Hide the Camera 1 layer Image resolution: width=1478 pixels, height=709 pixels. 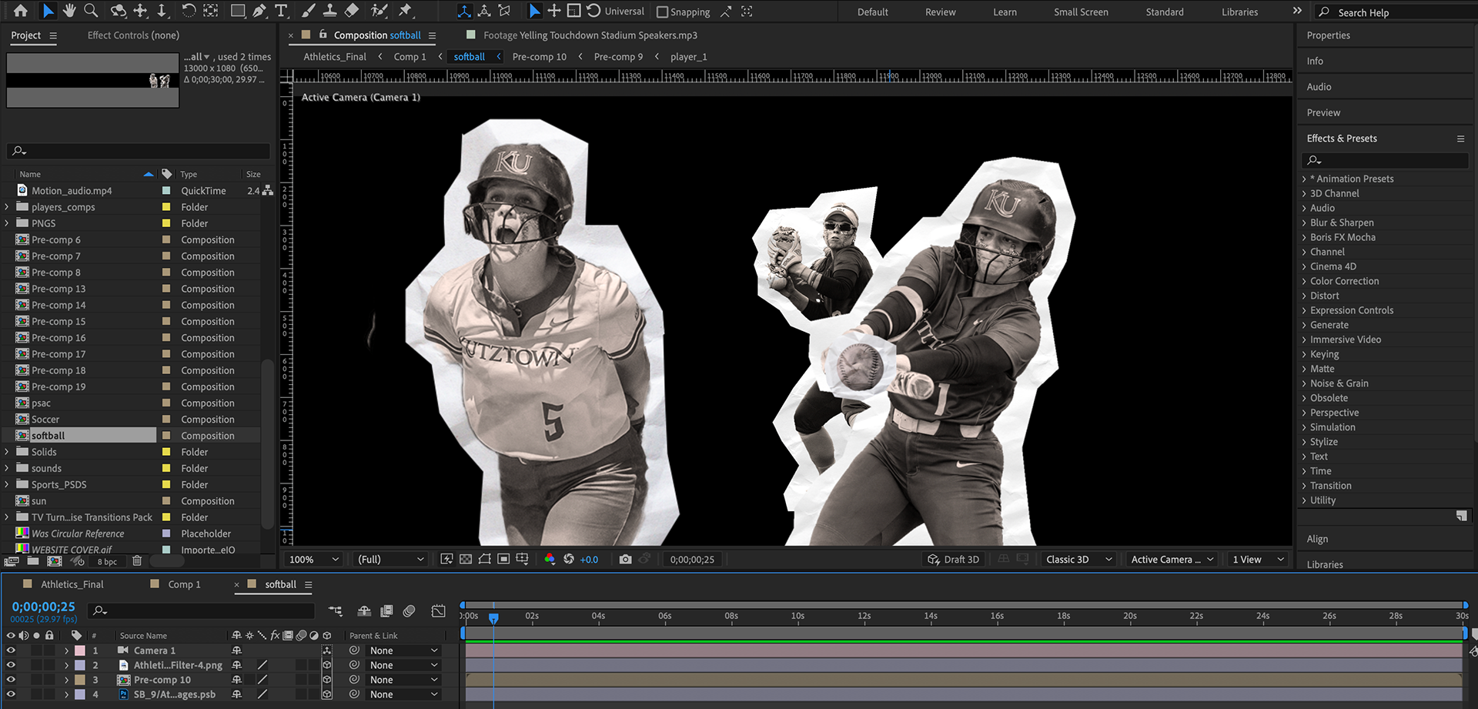(11, 650)
